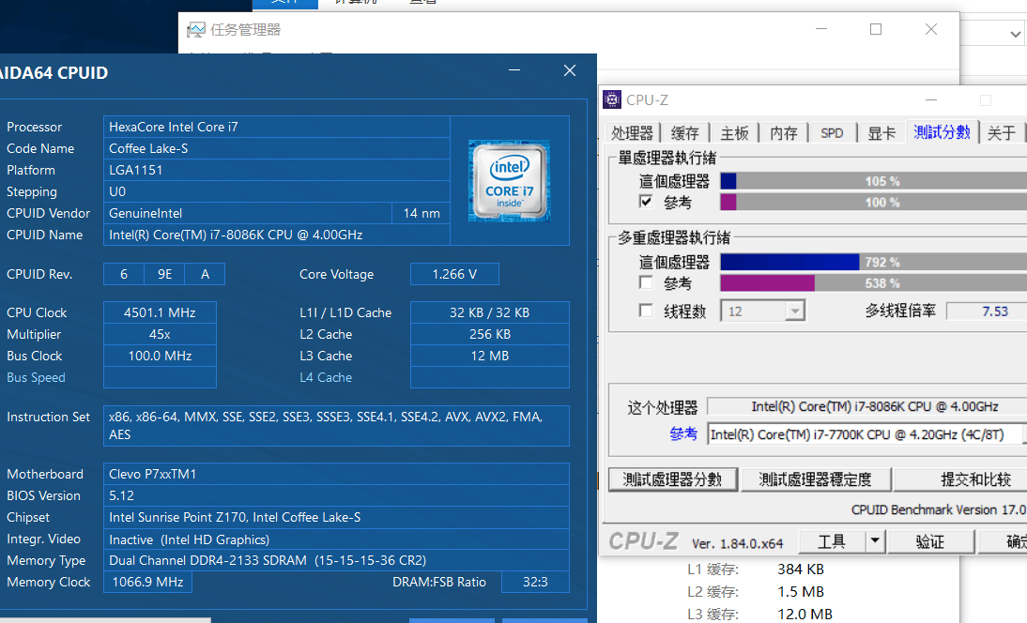Click the L1 缓存 value 384 KB
The height and width of the screenshot is (623, 1027).
[801, 570]
